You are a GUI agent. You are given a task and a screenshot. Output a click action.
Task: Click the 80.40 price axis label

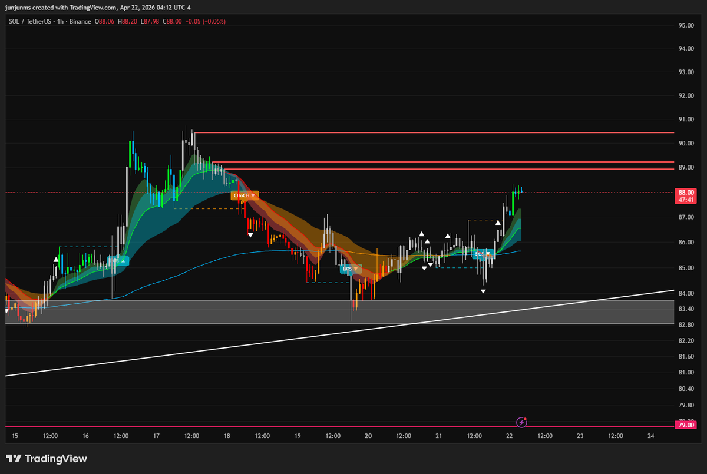[x=686, y=389]
